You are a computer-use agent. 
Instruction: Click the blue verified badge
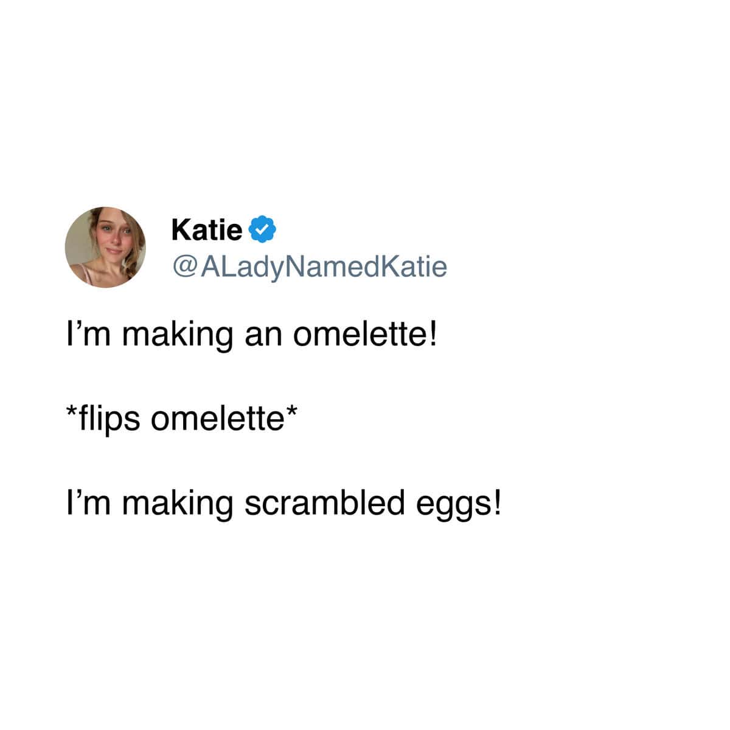click(263, 229)
